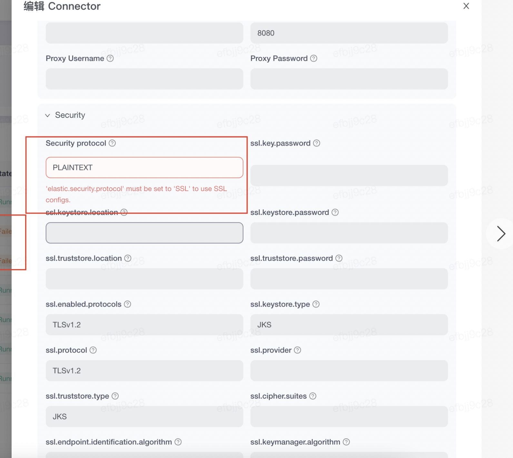Screen dimensions: 513x458
Task: Click the ssl.truststore.location input
Action: click(x=144, y=279)
